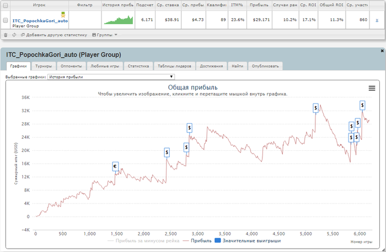The width and height of the screenshot is (386, 252).
Task: Close the player group panel
Action: tap(382, 51)
